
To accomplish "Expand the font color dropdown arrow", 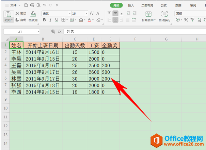I will coord(93,20).
